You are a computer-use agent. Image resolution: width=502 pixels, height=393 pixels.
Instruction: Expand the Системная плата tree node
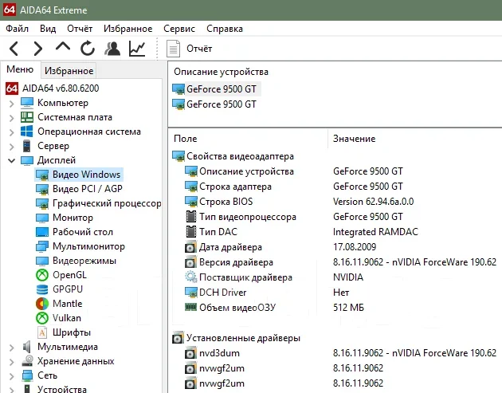click(x=11, y=118)
